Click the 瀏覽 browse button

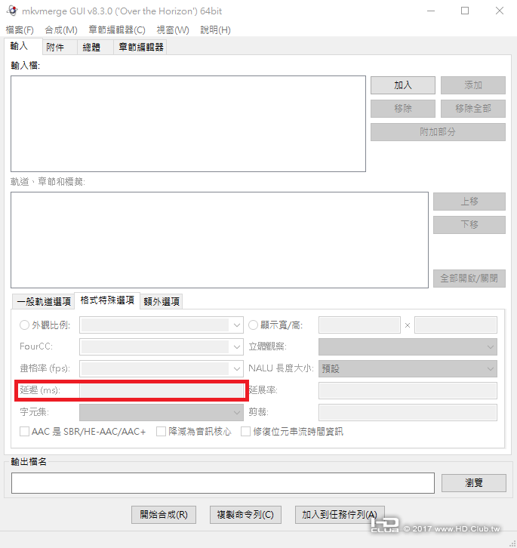point(474,483)
